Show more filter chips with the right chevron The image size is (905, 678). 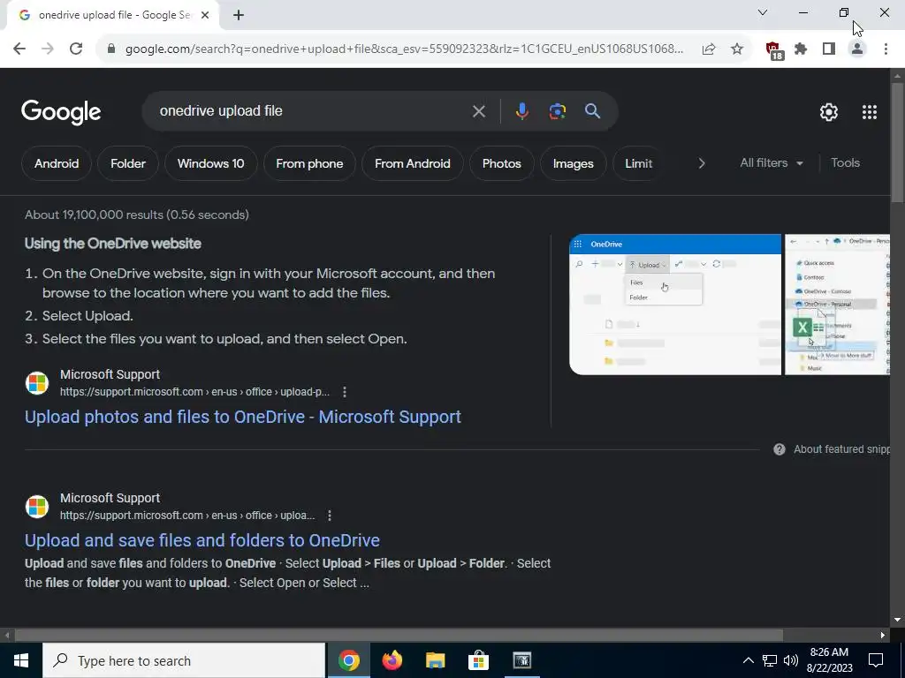tap(701, 163)
